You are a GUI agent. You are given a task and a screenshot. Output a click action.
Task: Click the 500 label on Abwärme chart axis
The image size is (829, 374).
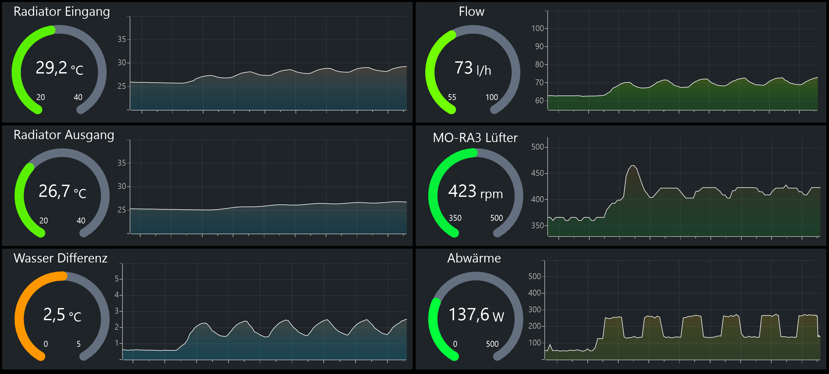click(x=534, y=277)
